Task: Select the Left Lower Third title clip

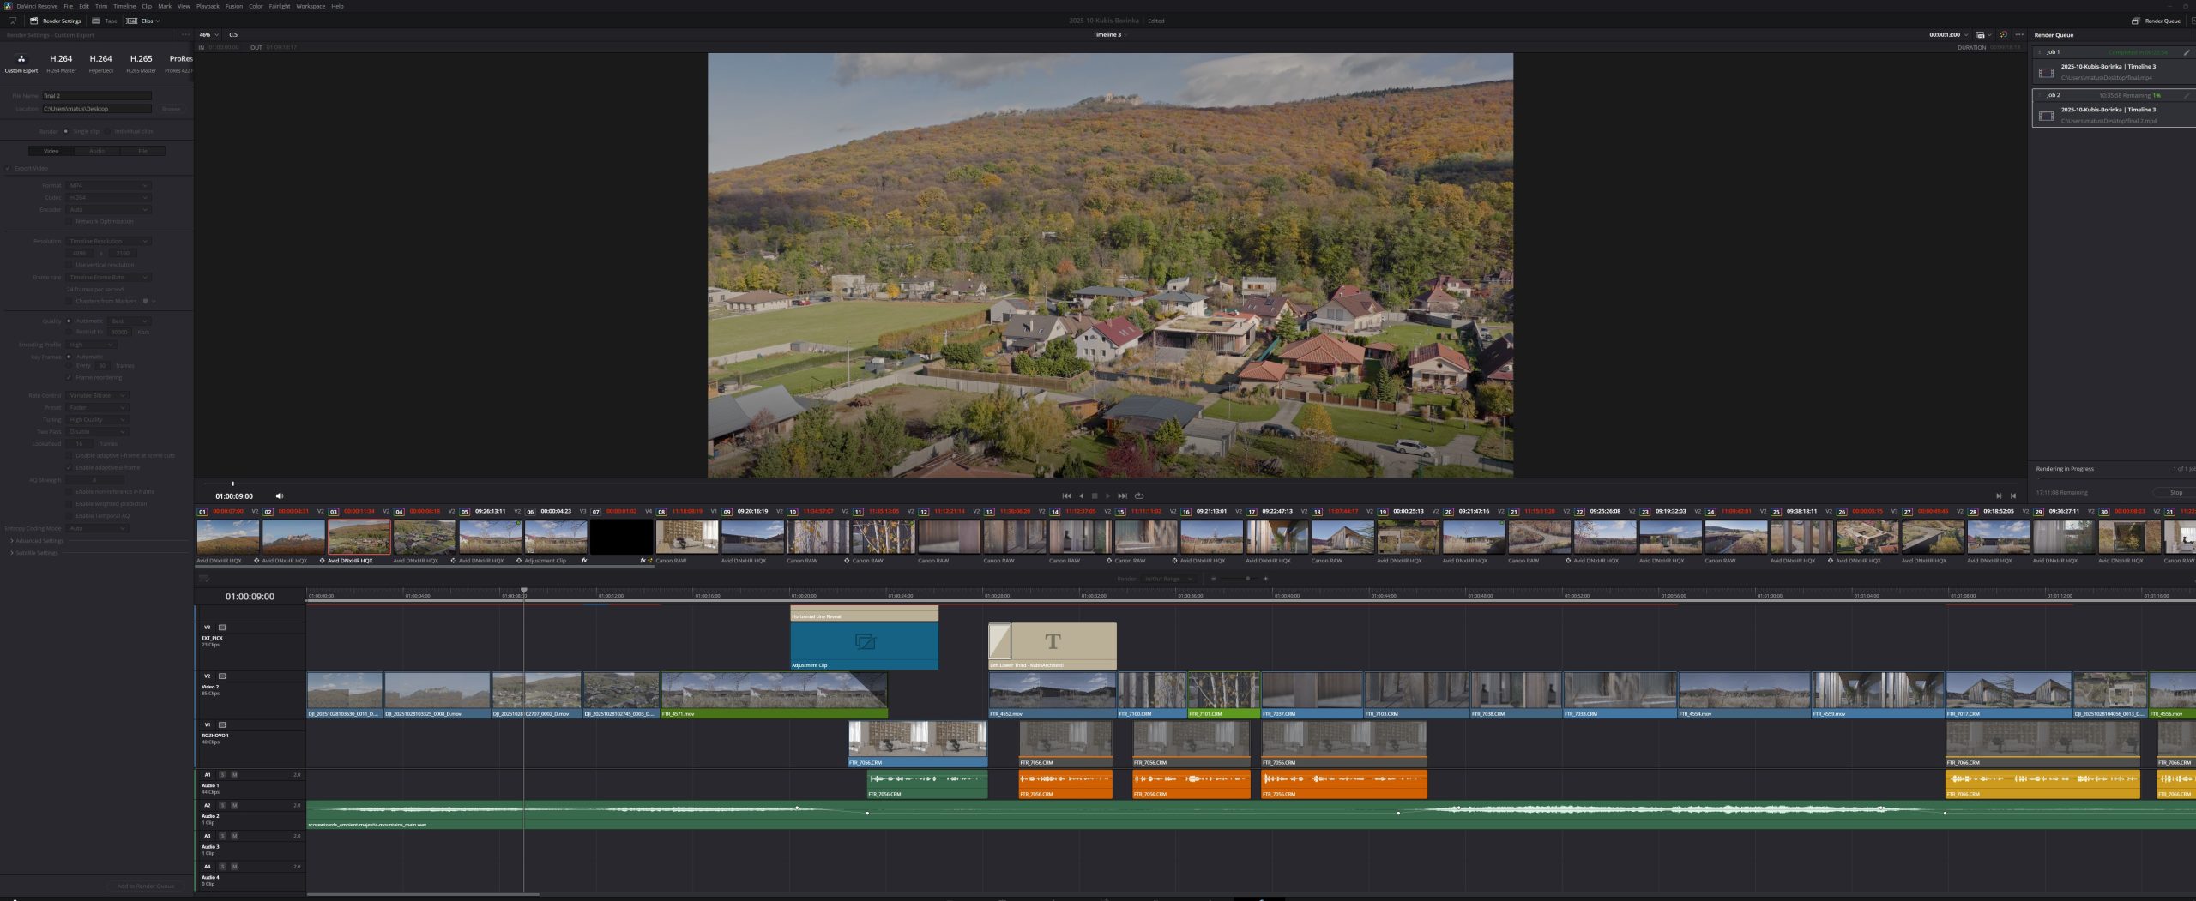Action: (x=1053, y=646)
